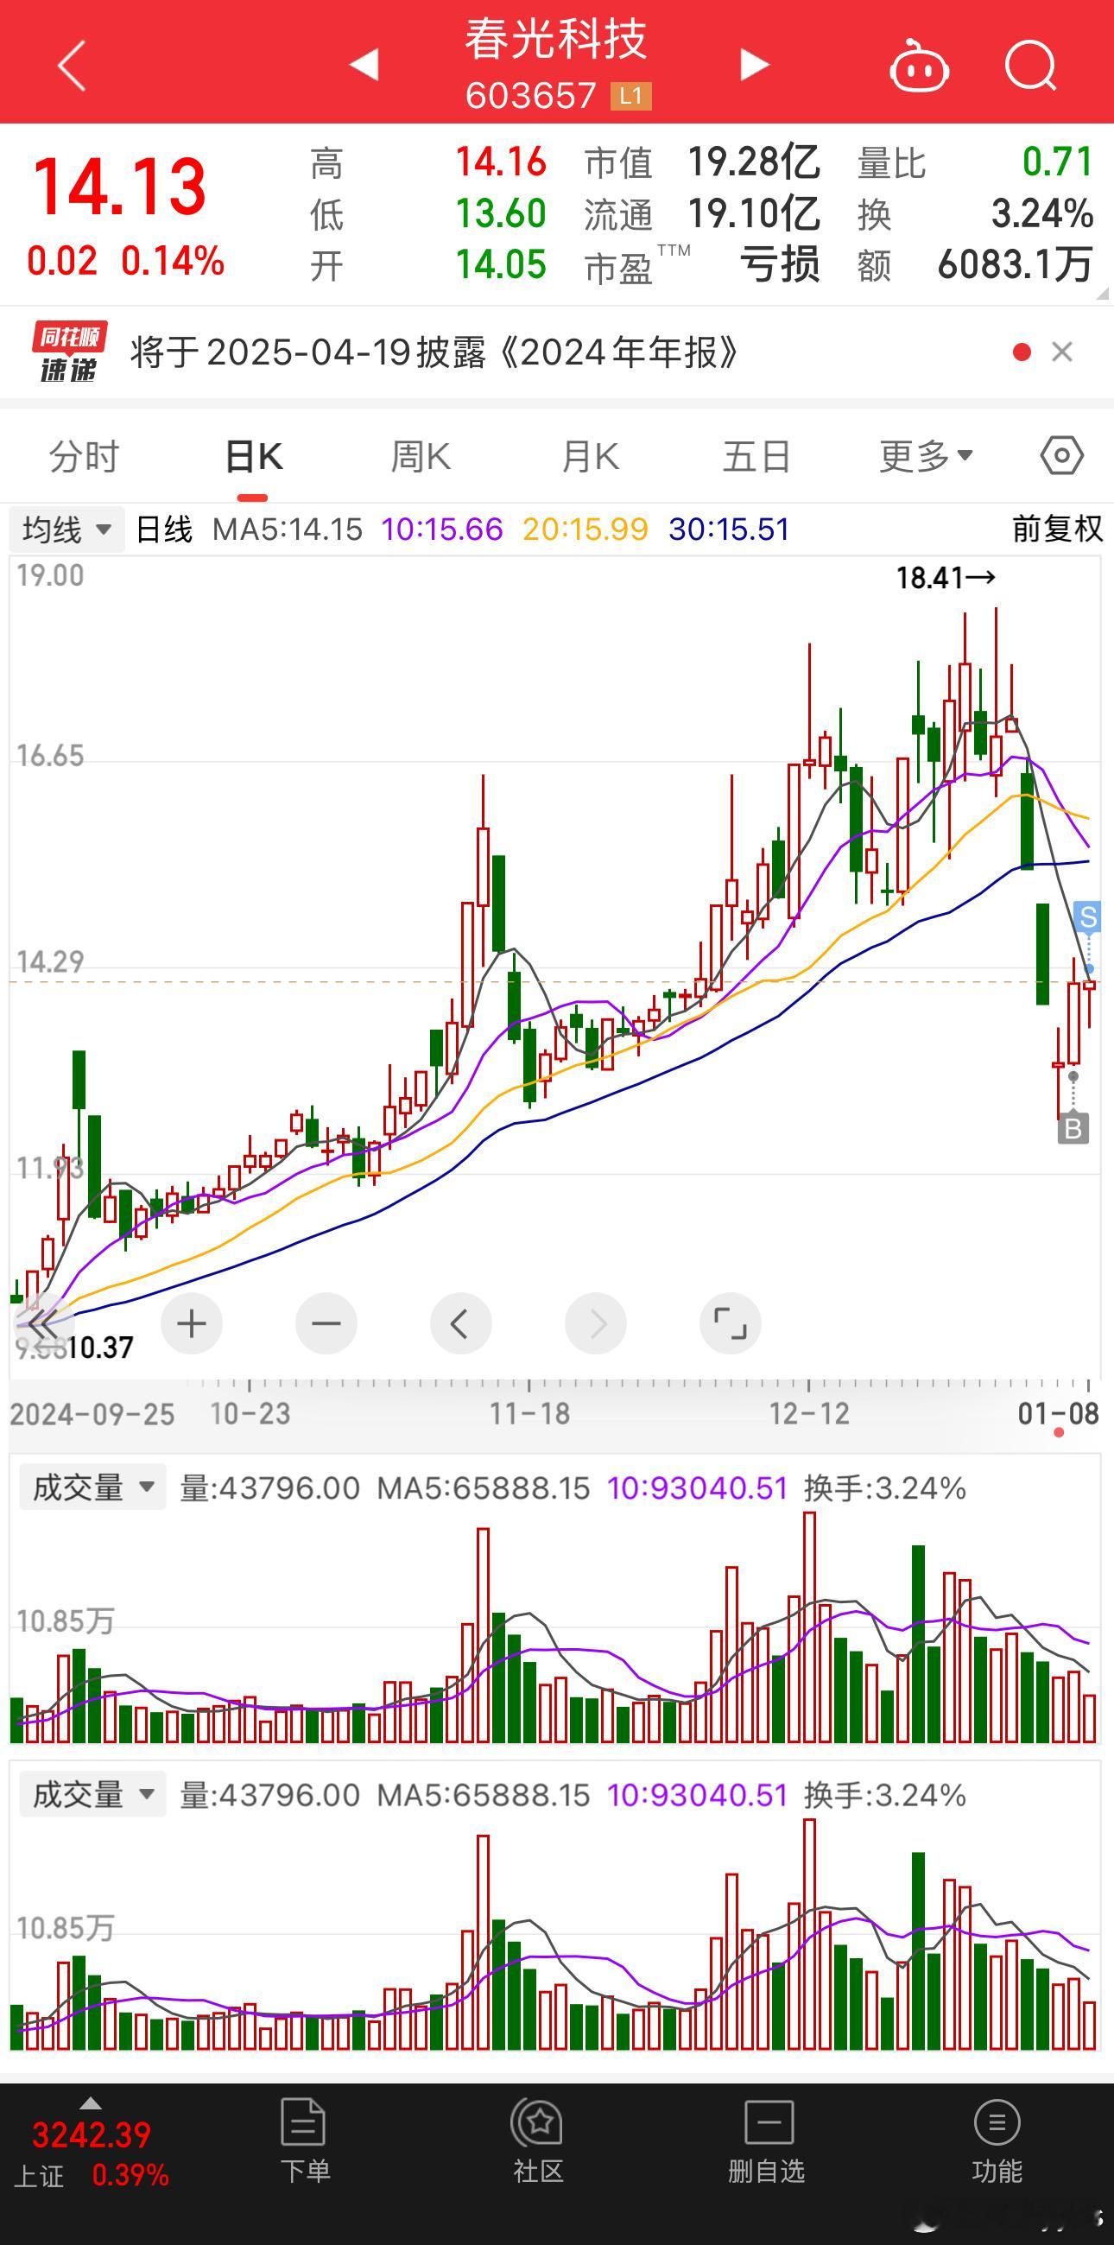Open the 均线 indicator dropdown

(67, 529)
